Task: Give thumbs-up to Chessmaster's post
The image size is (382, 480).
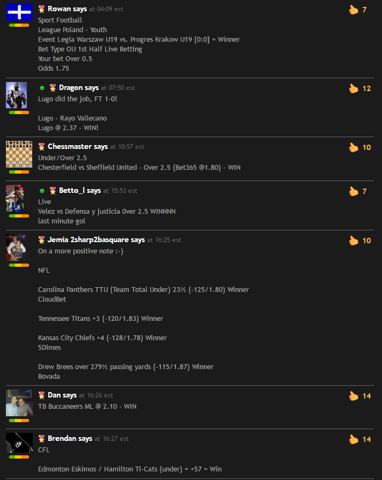Action: [354, 147]
